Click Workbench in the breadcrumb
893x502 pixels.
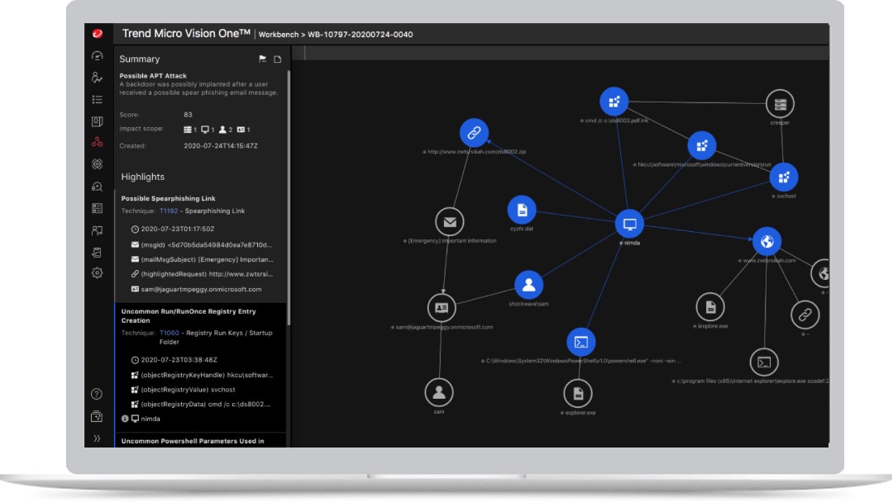tap(279, 35)
